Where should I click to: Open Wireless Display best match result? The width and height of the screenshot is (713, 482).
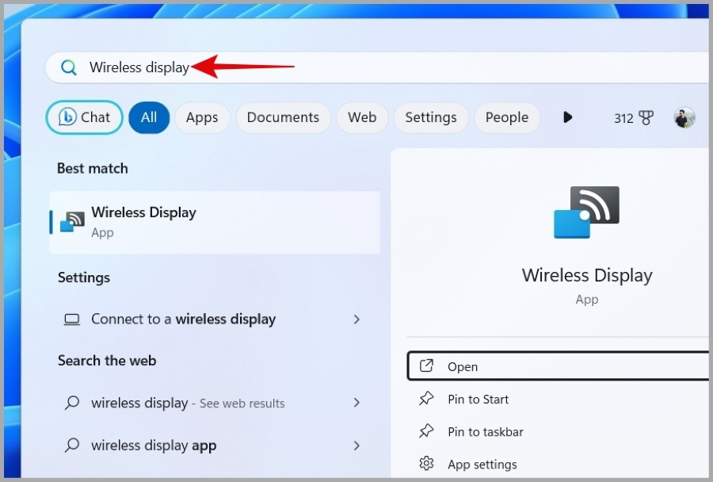[x=215, y=222]
